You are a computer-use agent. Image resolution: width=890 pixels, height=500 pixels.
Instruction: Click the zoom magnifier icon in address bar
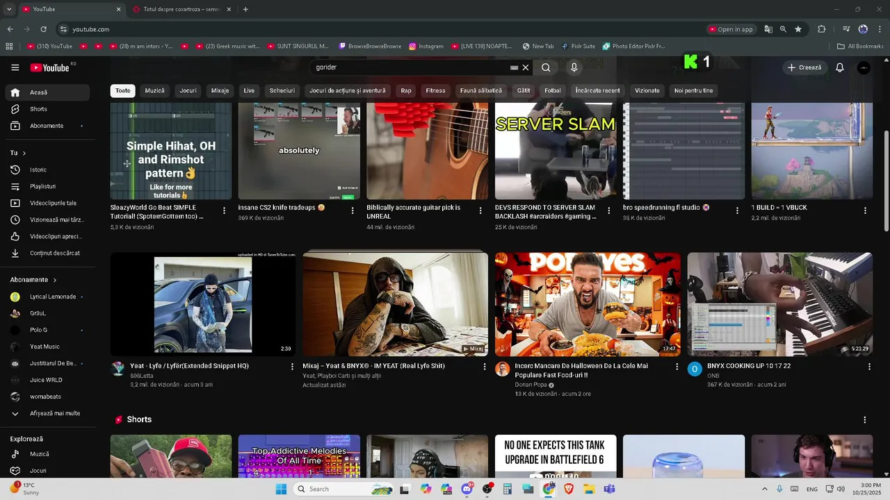tap(783, 29)
